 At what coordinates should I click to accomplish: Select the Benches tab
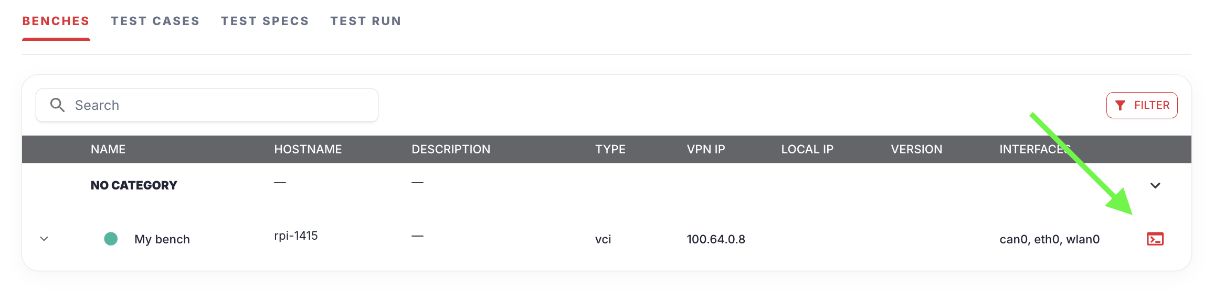pos(56,21)
